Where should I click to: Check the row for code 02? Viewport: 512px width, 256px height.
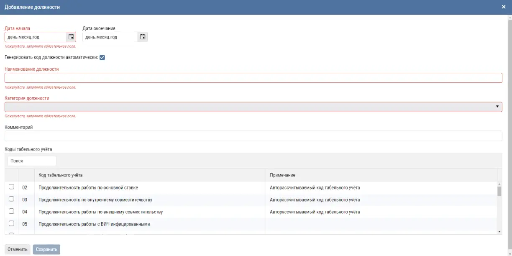point(11,187)
